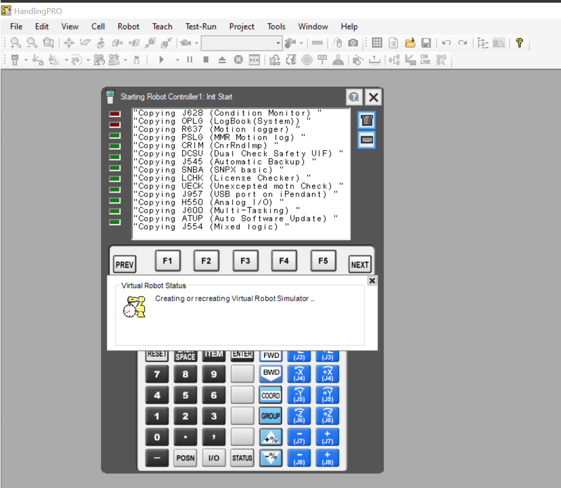
Task: Click the F1 pendant key
Action: (167, 261)
